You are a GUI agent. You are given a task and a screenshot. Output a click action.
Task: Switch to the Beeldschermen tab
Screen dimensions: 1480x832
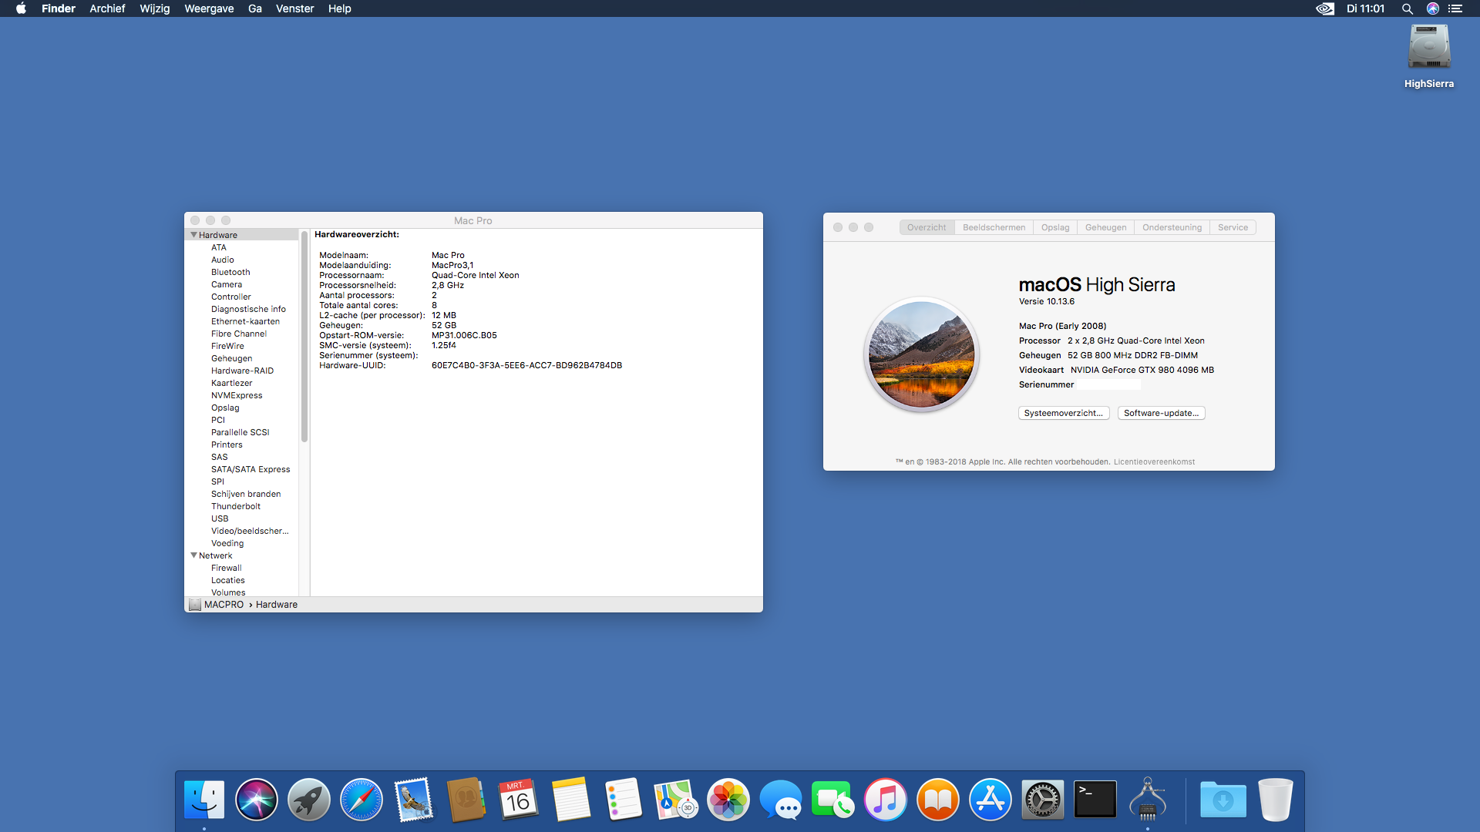pos(994,227)
